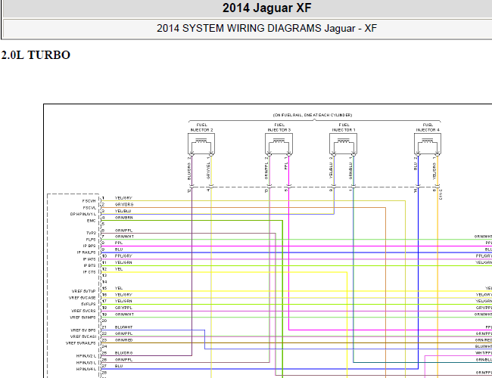Click the 'VREF 5VRAILPS' pin name
The height and width of the screenshot is (378, 492).
pos(81,343)
